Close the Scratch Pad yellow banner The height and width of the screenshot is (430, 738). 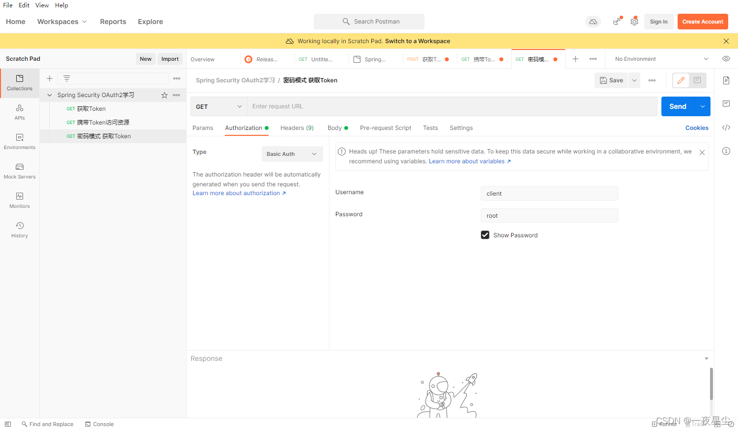pyautogui.click(x=726, y=41)
